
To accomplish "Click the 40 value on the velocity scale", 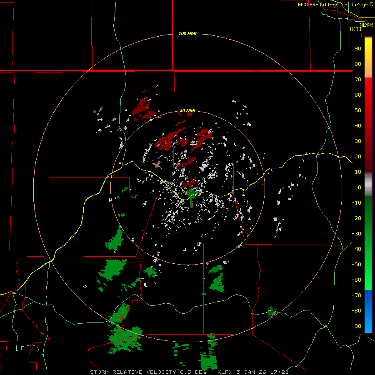I will pos(358,125).
